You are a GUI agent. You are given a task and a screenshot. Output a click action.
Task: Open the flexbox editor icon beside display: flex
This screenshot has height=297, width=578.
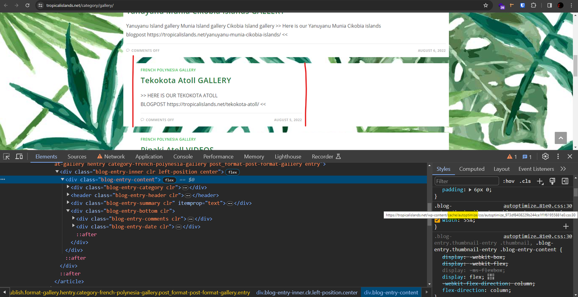491,277
